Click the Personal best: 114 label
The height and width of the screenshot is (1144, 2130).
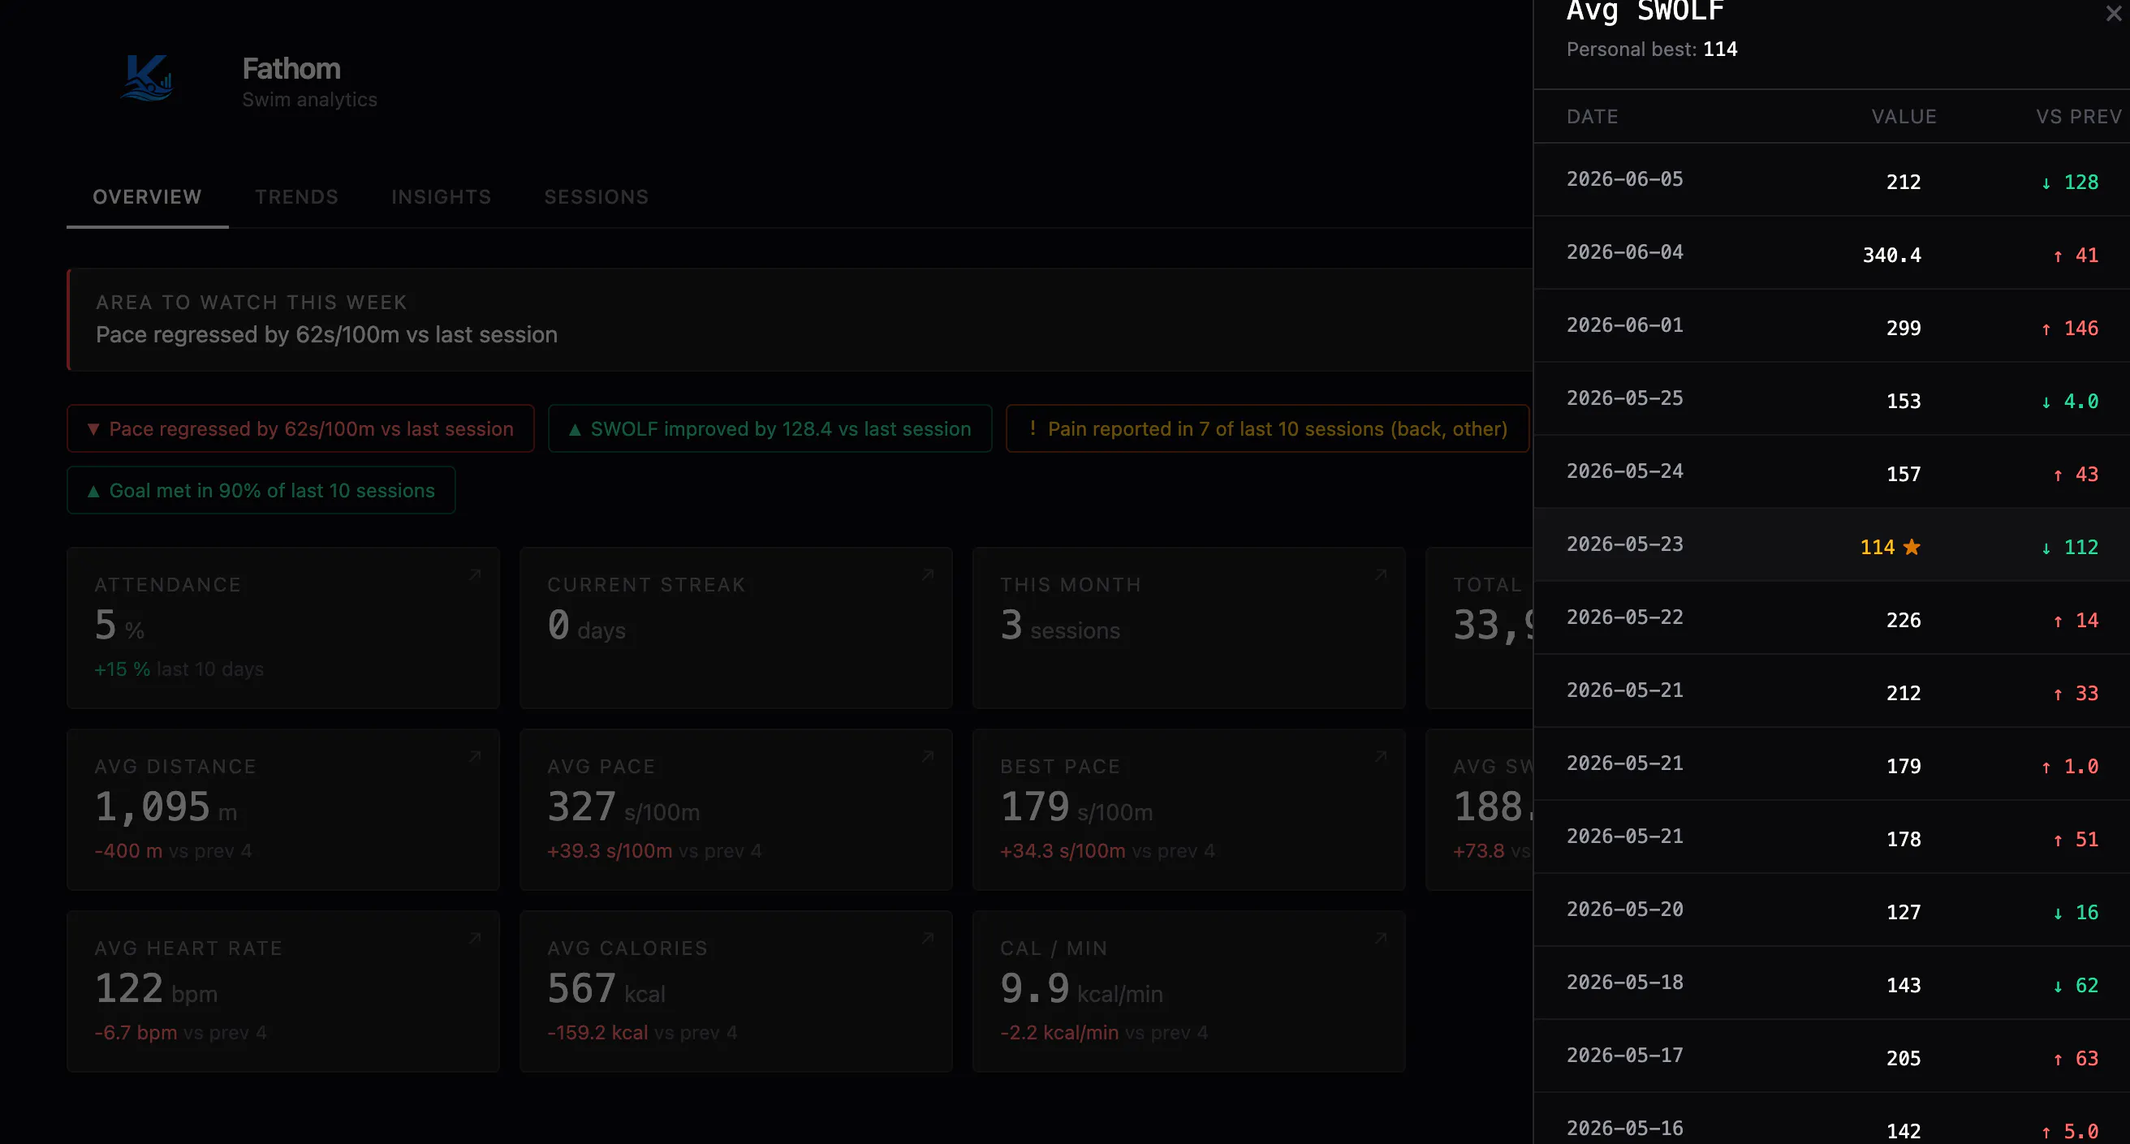coord(1651,49)
